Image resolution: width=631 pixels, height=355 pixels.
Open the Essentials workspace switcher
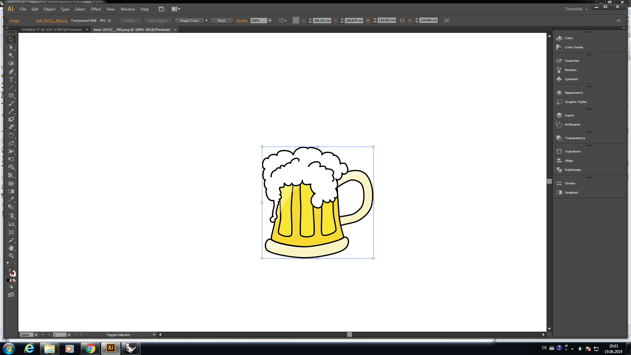[x=576, y=9]
